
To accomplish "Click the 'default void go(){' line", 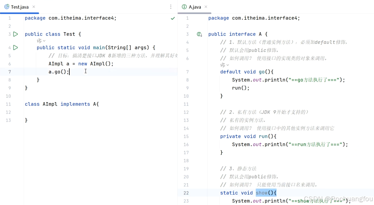I will (247, 72).
